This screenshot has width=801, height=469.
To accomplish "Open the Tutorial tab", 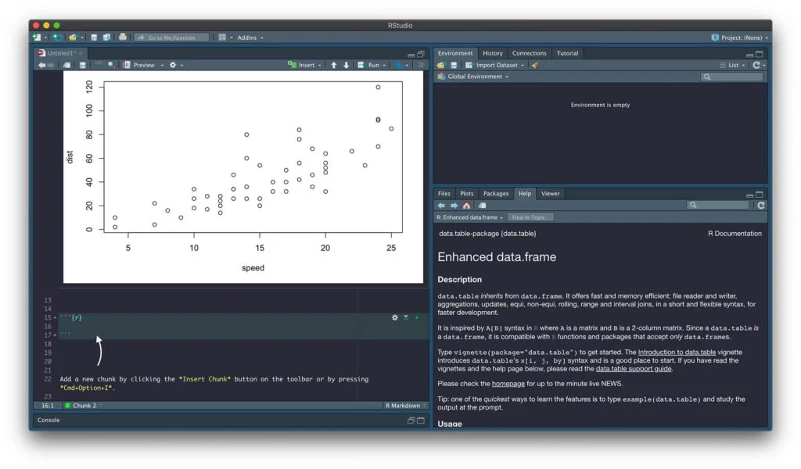I will pos(568,53).
